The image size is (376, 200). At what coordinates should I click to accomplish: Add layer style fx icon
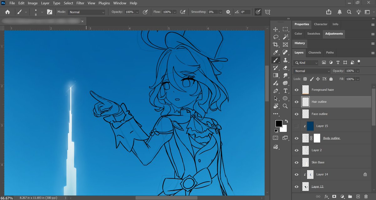(326, 197)
